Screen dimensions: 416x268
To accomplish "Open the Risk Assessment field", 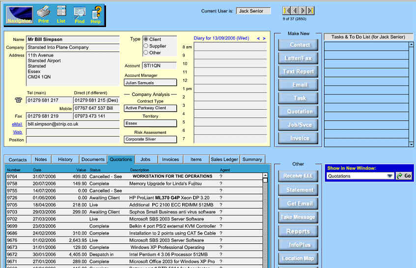I will coord(150,139).
